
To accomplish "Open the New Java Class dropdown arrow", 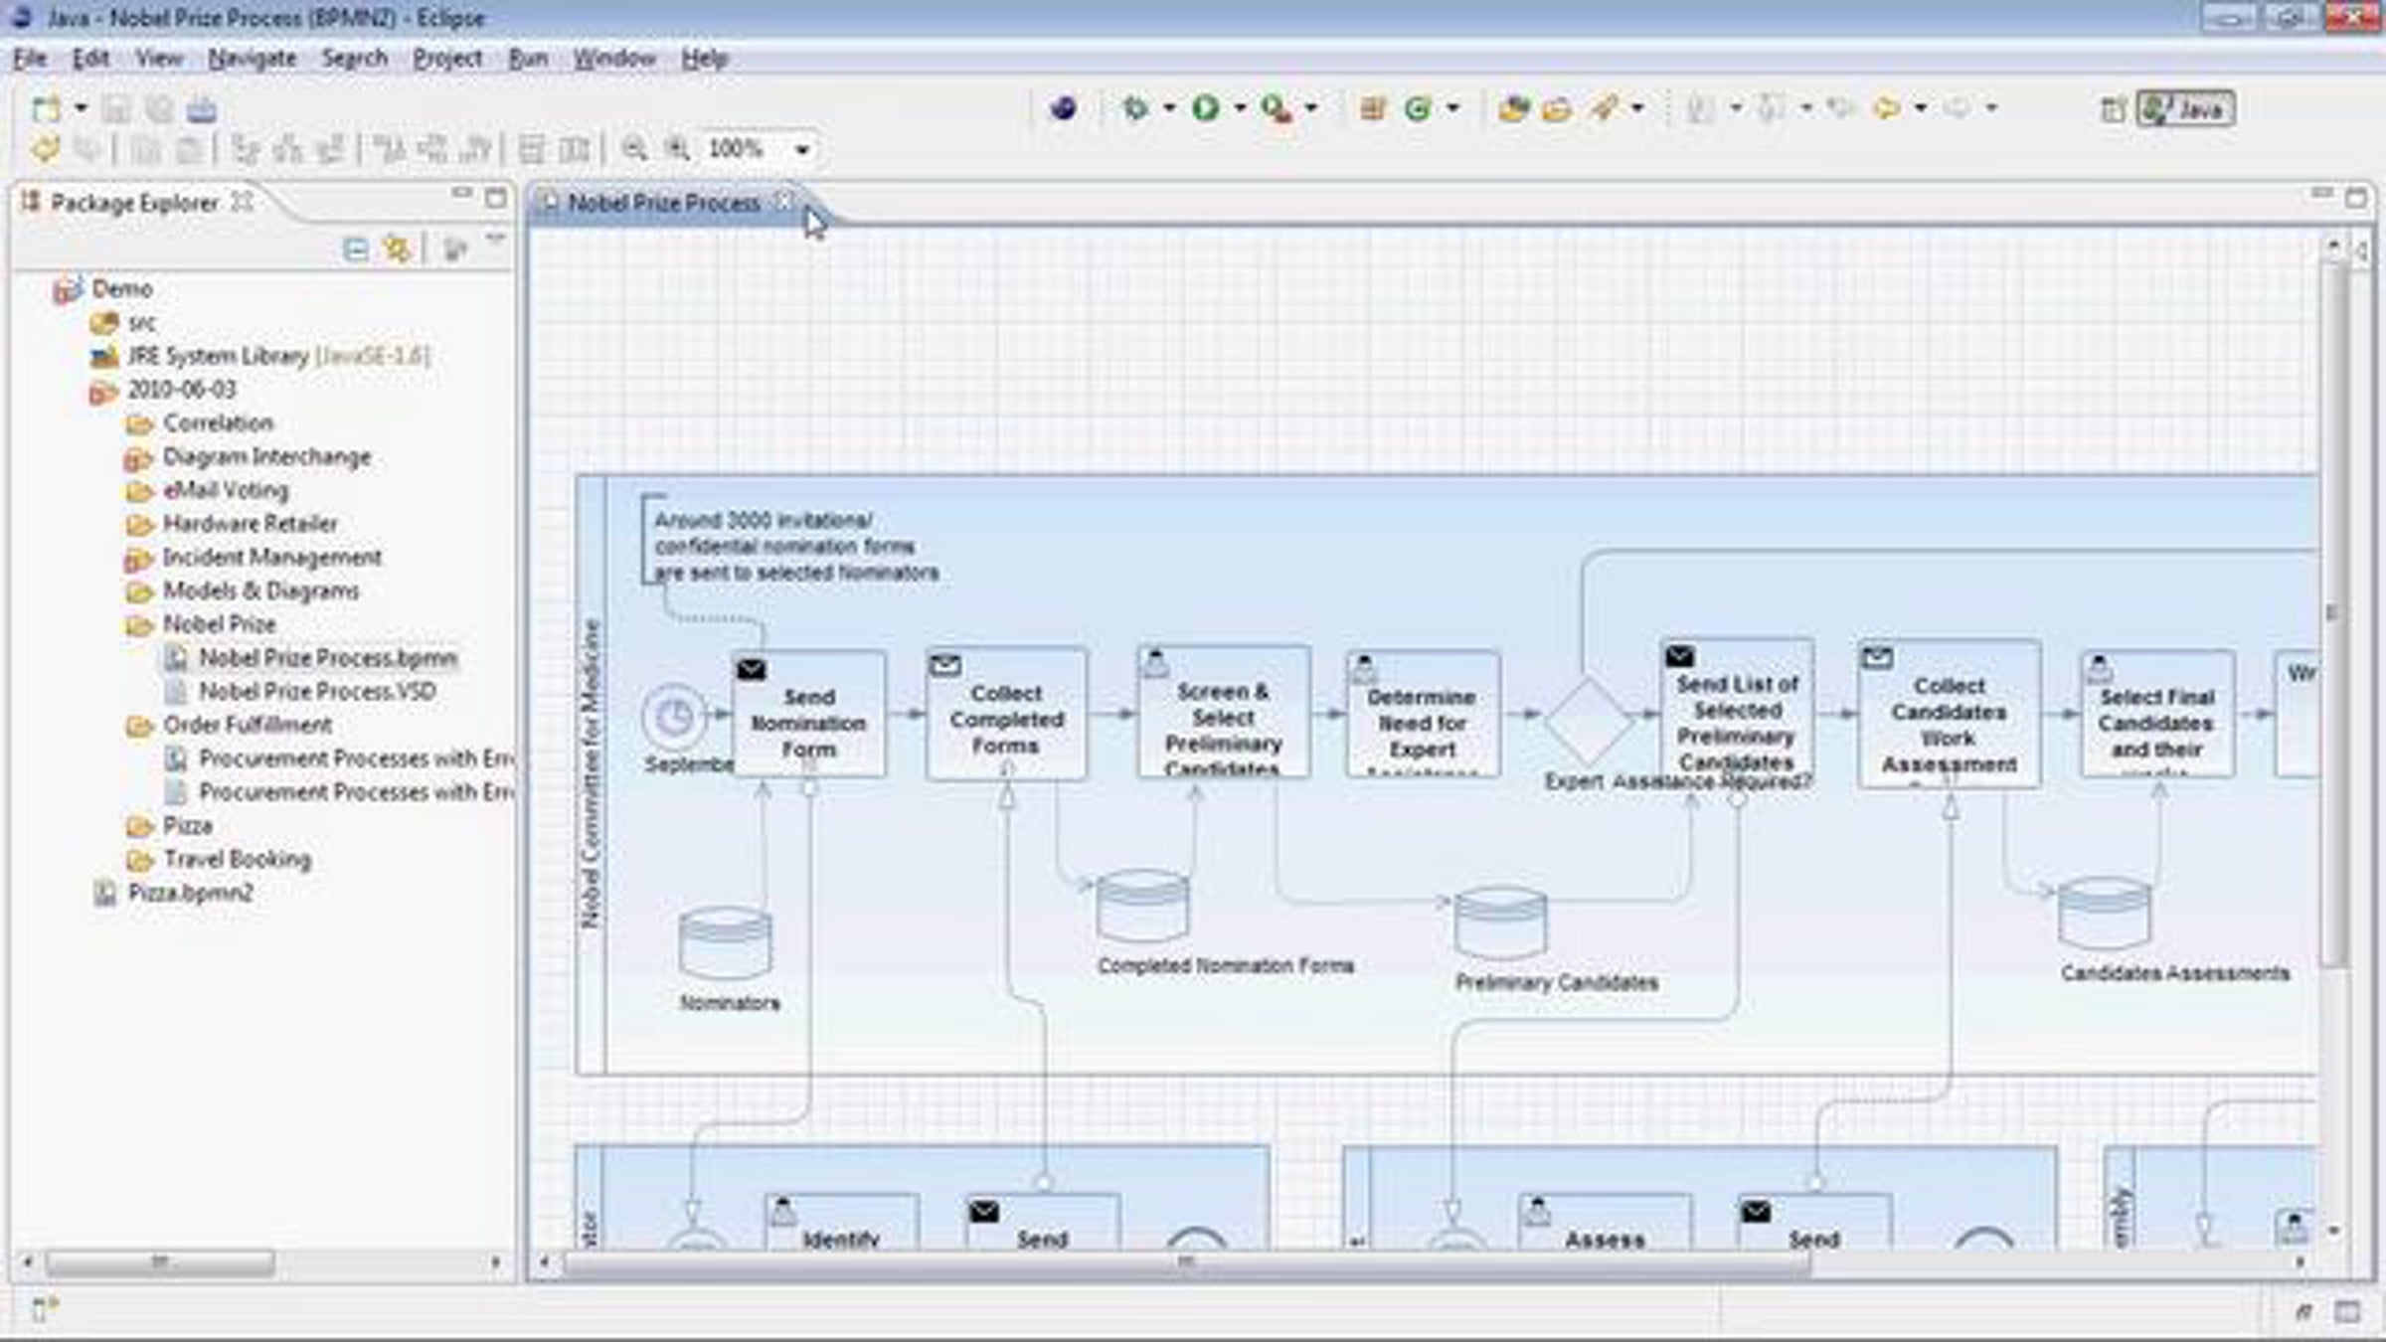I will point(1452,107).
